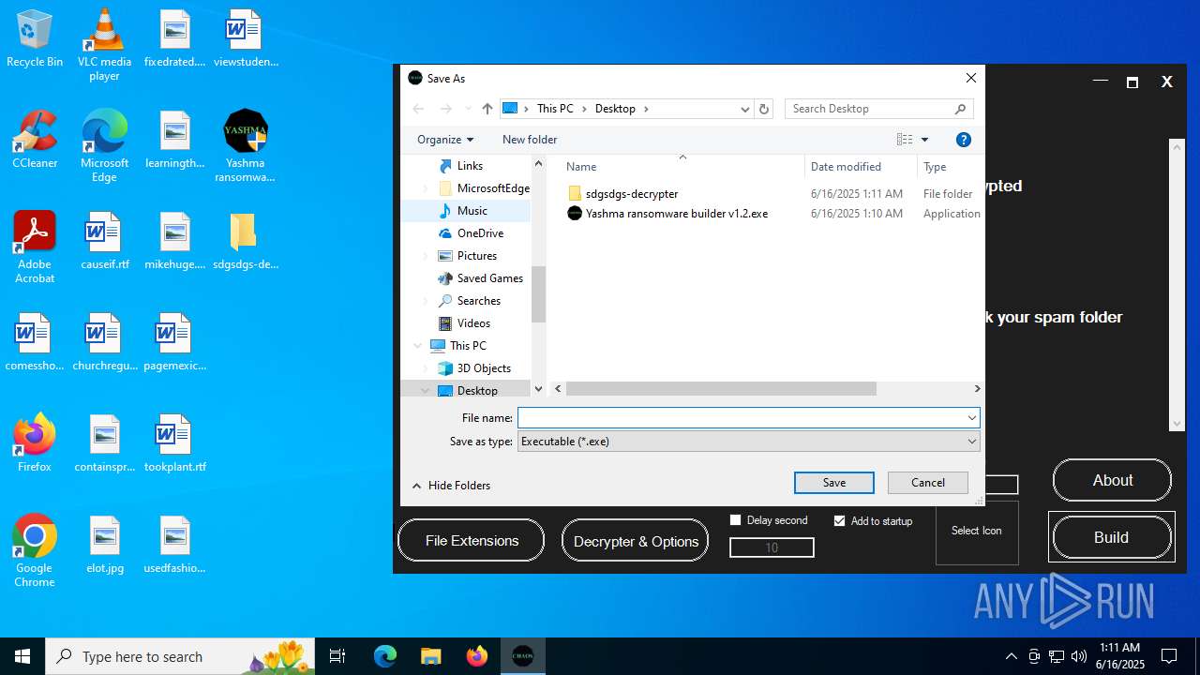Select comessho Word document on desktop
The height and width of the screenshot is (675, 1200).
35,342
